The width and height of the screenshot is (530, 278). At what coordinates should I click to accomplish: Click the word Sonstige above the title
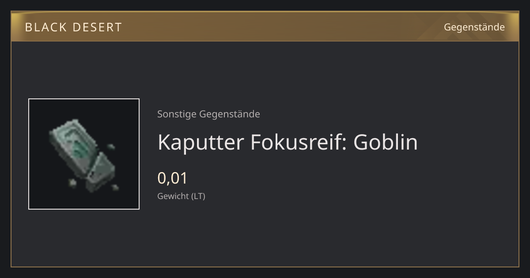tap(177, 114)
